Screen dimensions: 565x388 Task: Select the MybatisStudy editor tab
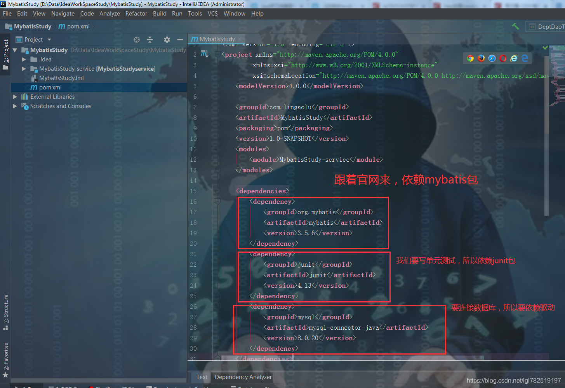click(217, 39)
